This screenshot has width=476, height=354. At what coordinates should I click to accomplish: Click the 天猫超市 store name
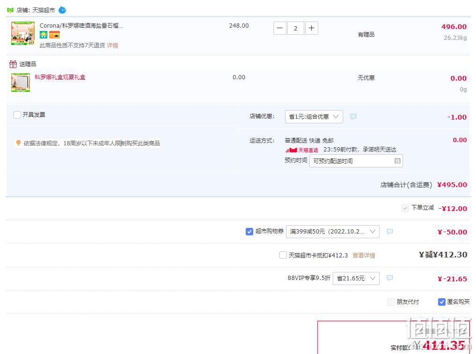click(x=44, y=10)
